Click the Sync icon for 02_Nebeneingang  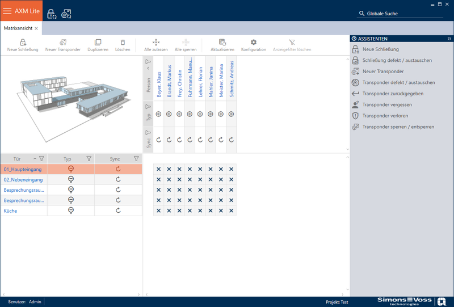pyautogui.click(x=118, y=179)
